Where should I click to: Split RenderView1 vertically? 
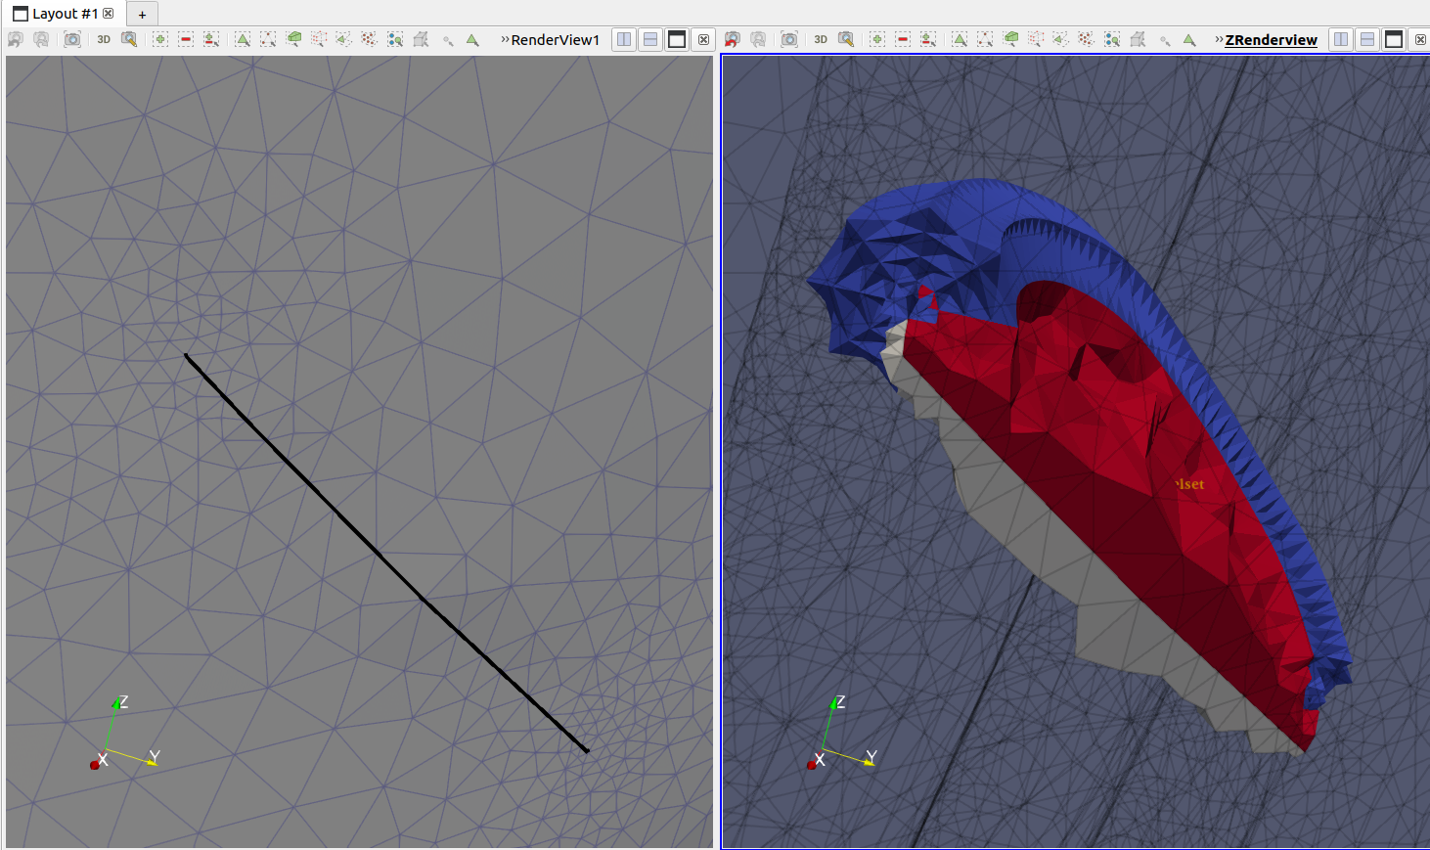pyautogui.click(x=650, y=39)
